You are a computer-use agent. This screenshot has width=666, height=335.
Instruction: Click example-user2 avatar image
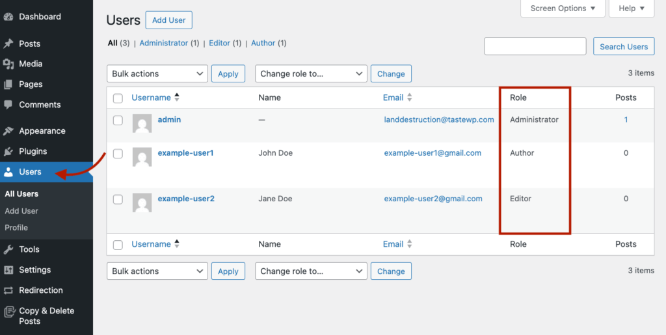click(142, 203)
